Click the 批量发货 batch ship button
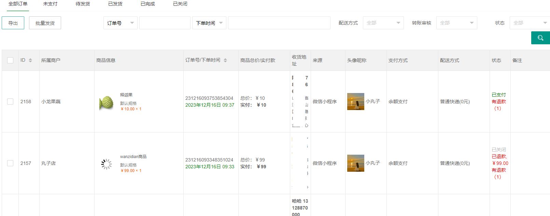Screen dimensions: 550x216 [x=45, y=23]
